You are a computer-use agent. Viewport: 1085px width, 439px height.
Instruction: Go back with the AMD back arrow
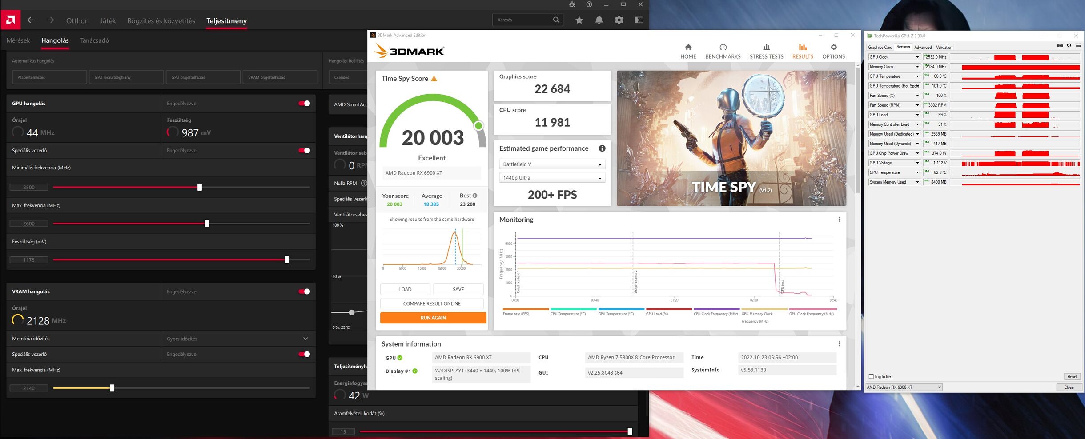30,20
